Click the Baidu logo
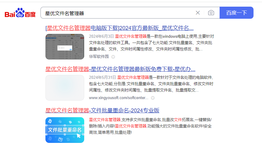Viewport: 262px width, 145px height. pyautogui.click(x=20, y=13)
